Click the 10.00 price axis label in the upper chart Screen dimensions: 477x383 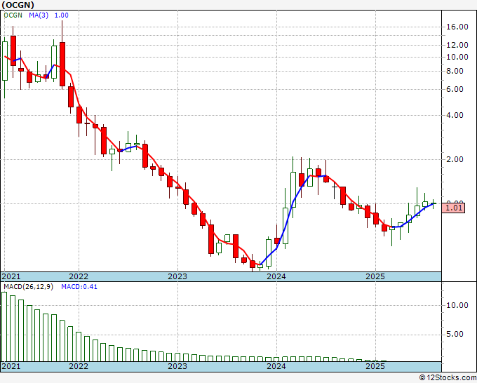point(457,57)
